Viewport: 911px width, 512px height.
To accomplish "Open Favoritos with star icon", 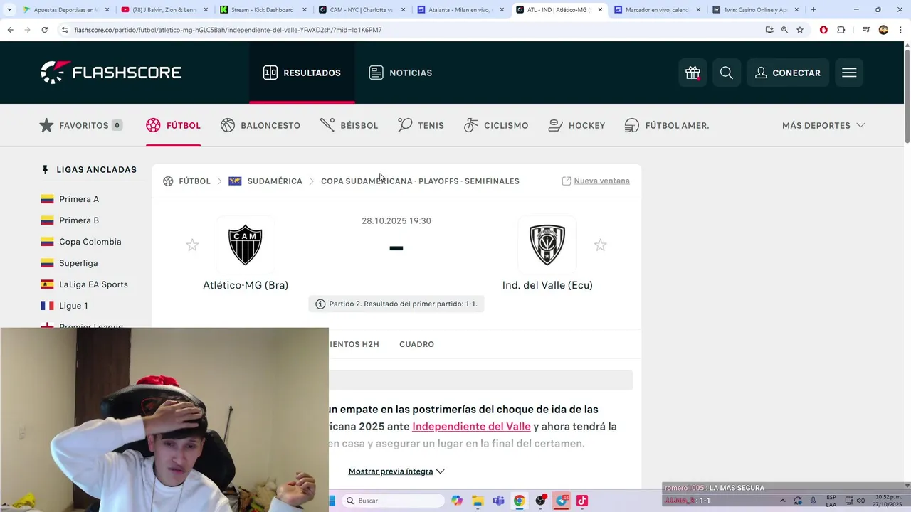I will pyautogui.click(x=81, y=125).
